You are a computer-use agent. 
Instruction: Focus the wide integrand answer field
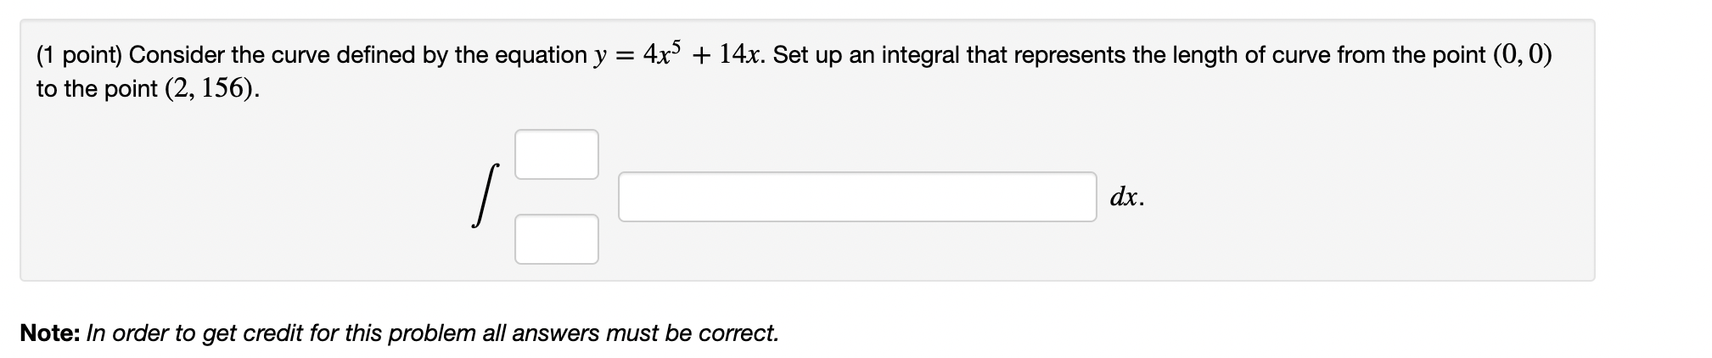pos(857,197)
